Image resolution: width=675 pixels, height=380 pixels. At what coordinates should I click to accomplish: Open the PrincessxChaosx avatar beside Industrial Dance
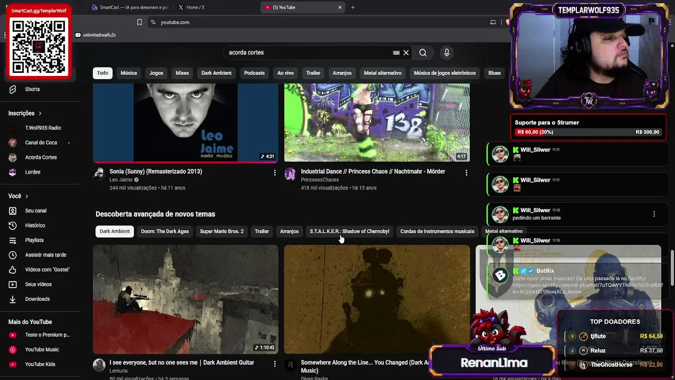pos(290,174)
